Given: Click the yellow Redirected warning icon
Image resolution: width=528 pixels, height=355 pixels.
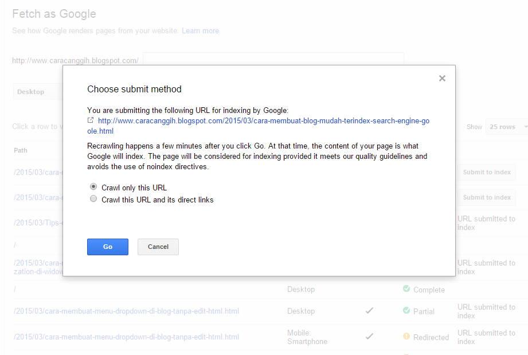Looking at the screenshot, I should (x=407, y=337).
